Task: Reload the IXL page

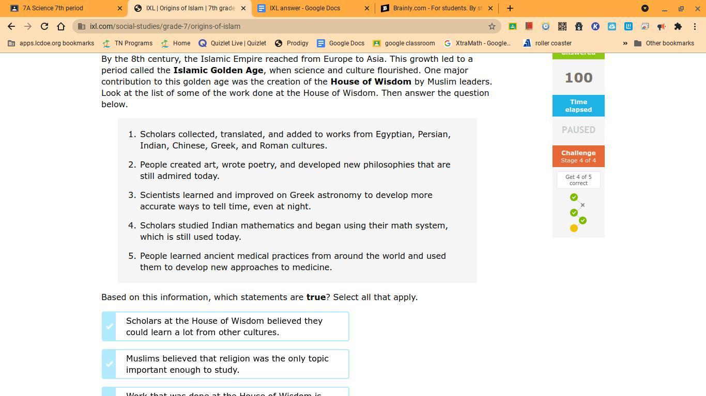Action: coord(44,26)
